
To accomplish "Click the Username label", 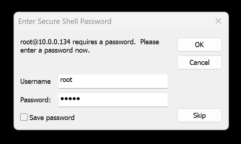I will [36, 81].
